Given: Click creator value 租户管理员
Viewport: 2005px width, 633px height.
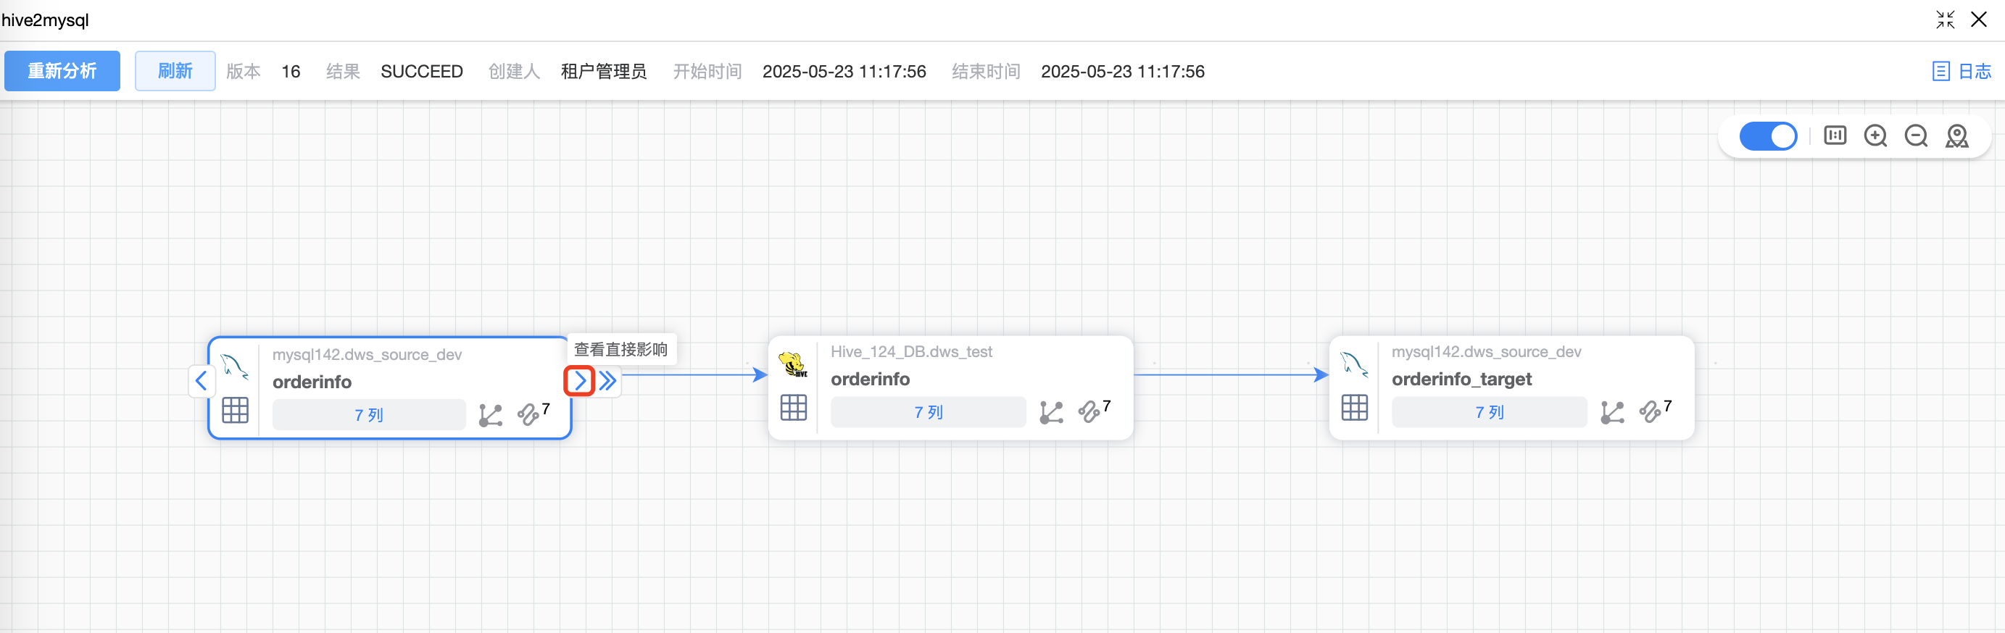Looking at the screenshot, I should [603, 72].
